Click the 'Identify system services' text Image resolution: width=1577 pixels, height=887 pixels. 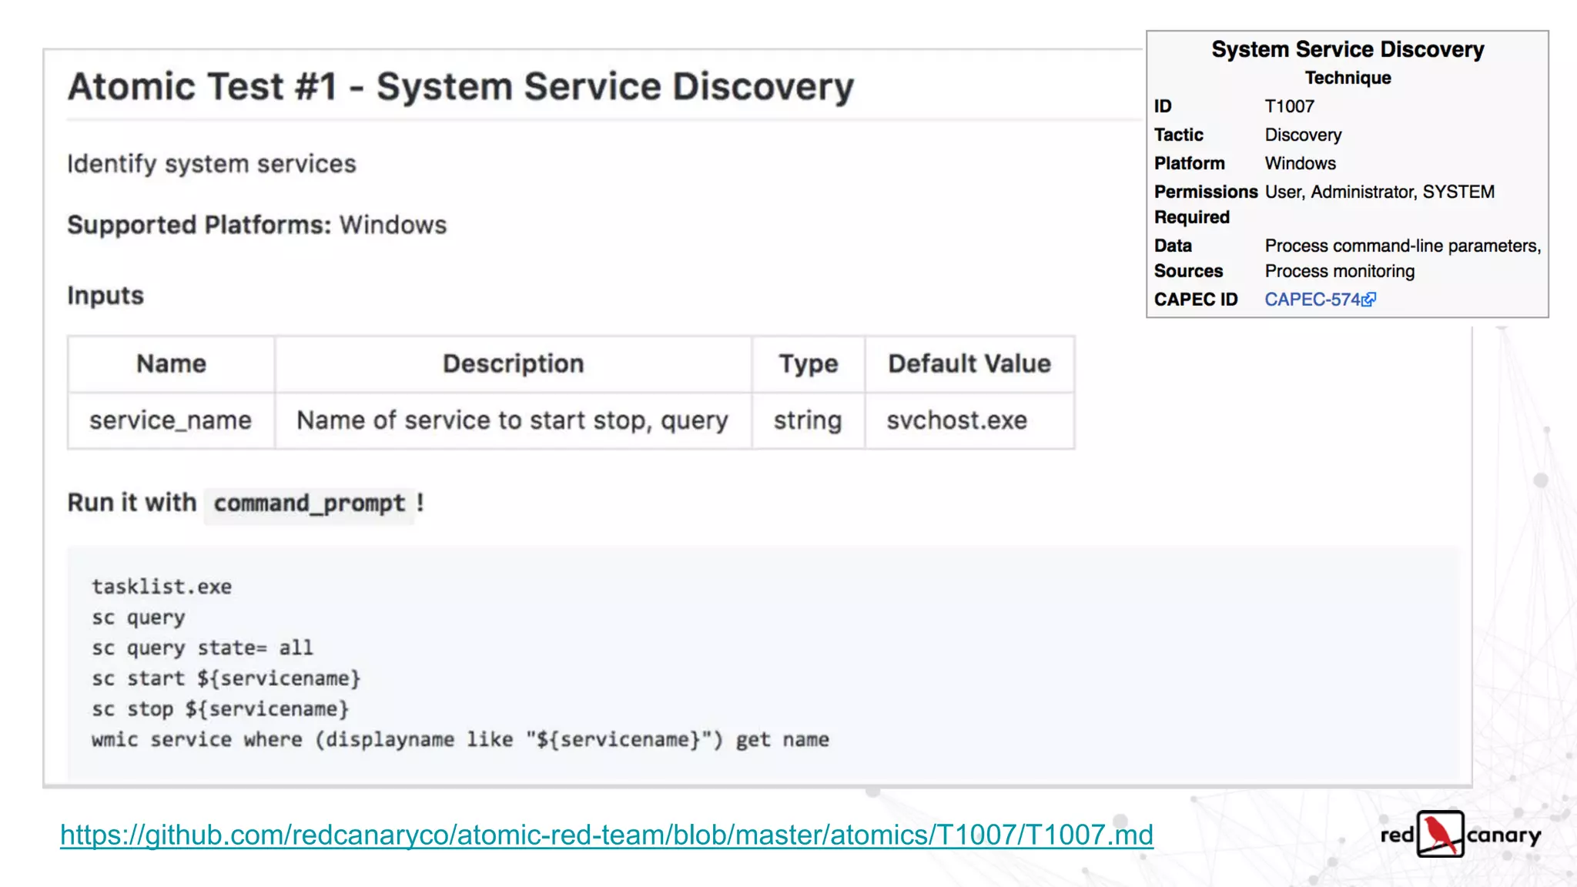pos(212,164)
